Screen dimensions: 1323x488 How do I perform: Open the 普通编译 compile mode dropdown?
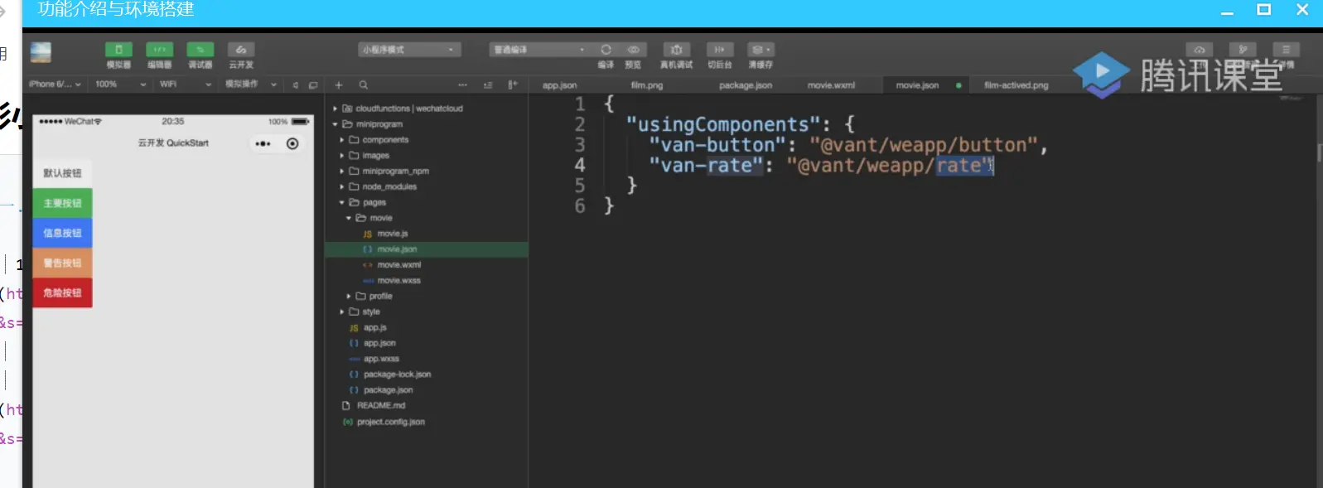coord(538,50)
